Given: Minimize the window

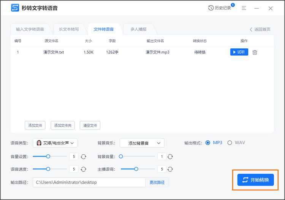Looking at the screenshot, I should (x=256, y=8).
